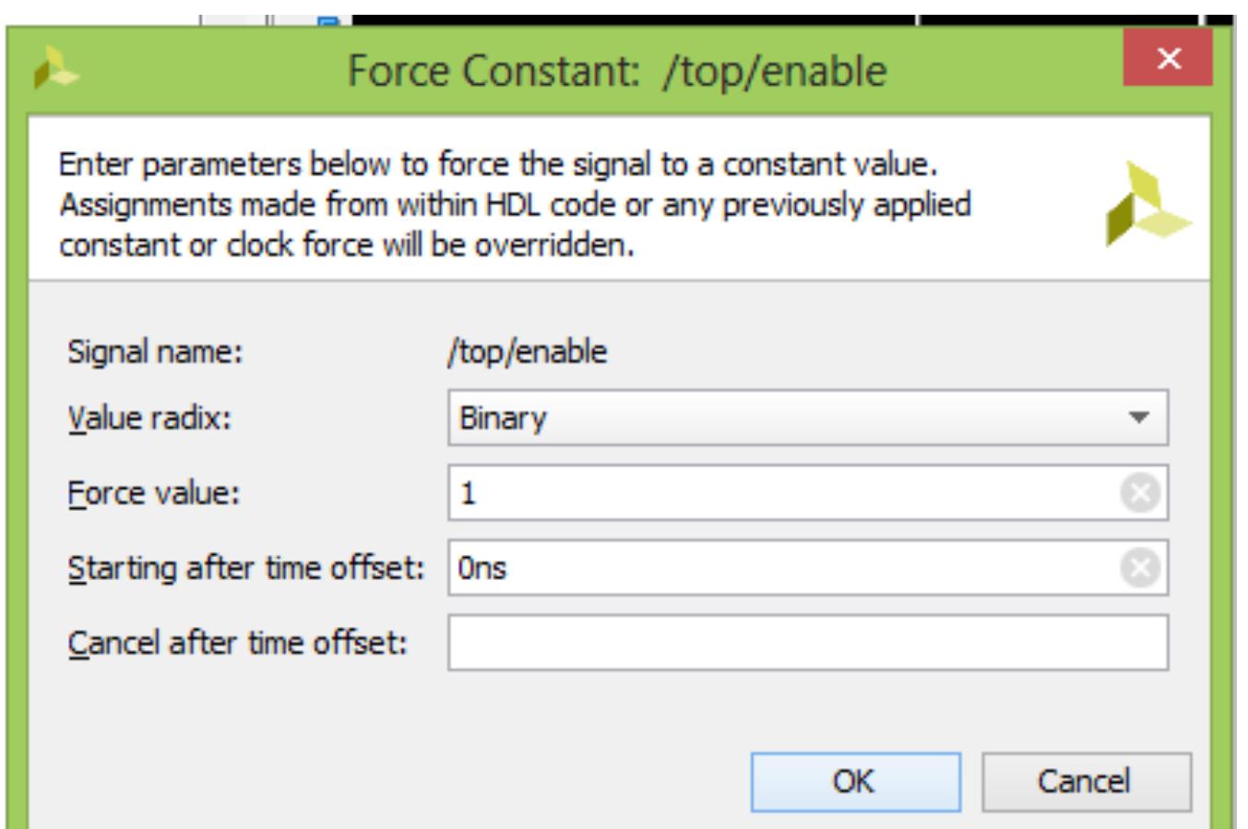Click the Value radix dropdown arrow

(1139, 418)
